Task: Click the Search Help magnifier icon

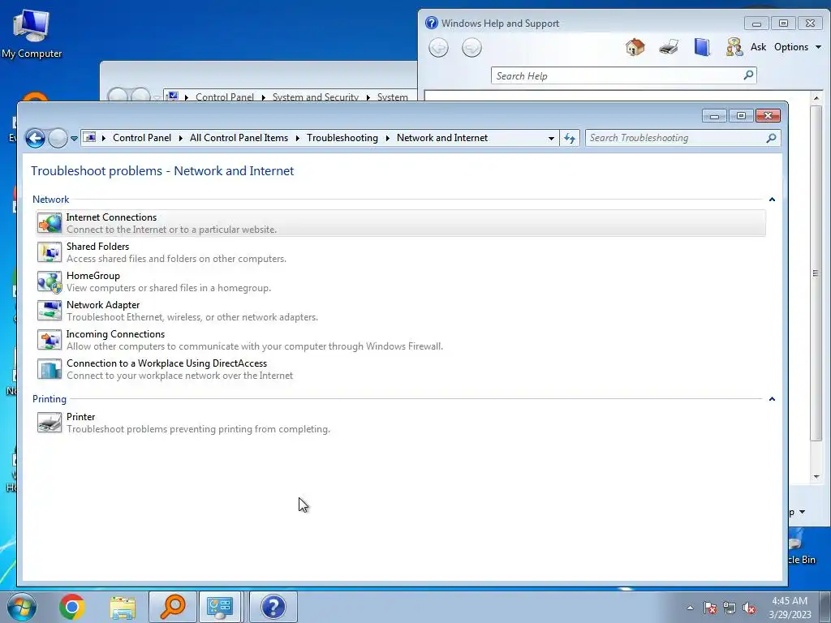Action: [x=748, y=75]
